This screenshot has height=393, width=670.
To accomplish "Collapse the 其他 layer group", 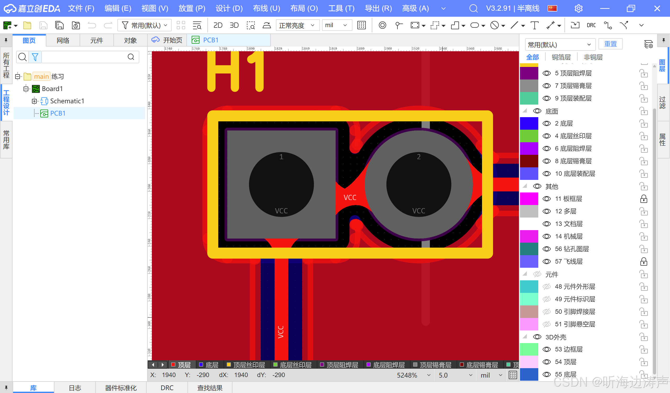I will (525, 186).
